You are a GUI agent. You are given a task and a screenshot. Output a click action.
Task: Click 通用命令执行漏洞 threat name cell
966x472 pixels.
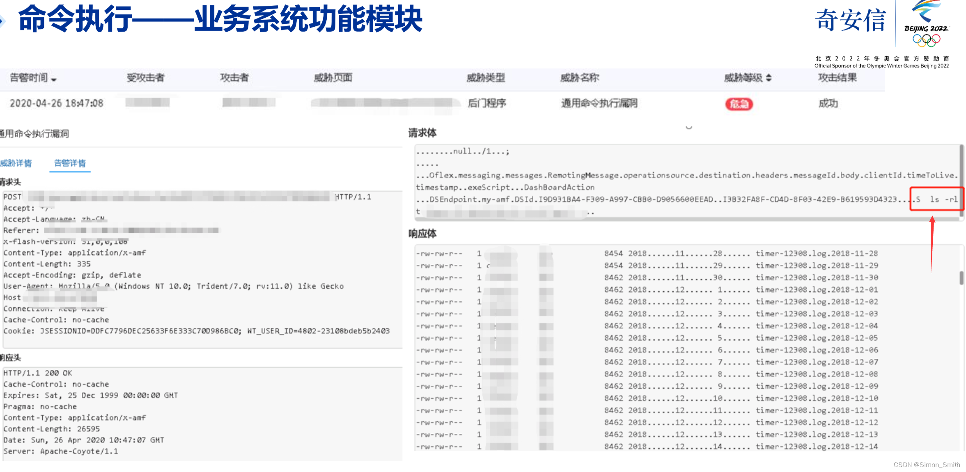pyautogui.click(x=599, y=103)
